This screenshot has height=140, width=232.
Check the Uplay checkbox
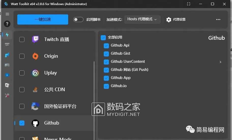22,73
